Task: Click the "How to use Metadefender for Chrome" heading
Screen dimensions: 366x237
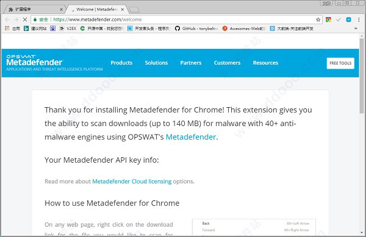Action: (112, 203)
